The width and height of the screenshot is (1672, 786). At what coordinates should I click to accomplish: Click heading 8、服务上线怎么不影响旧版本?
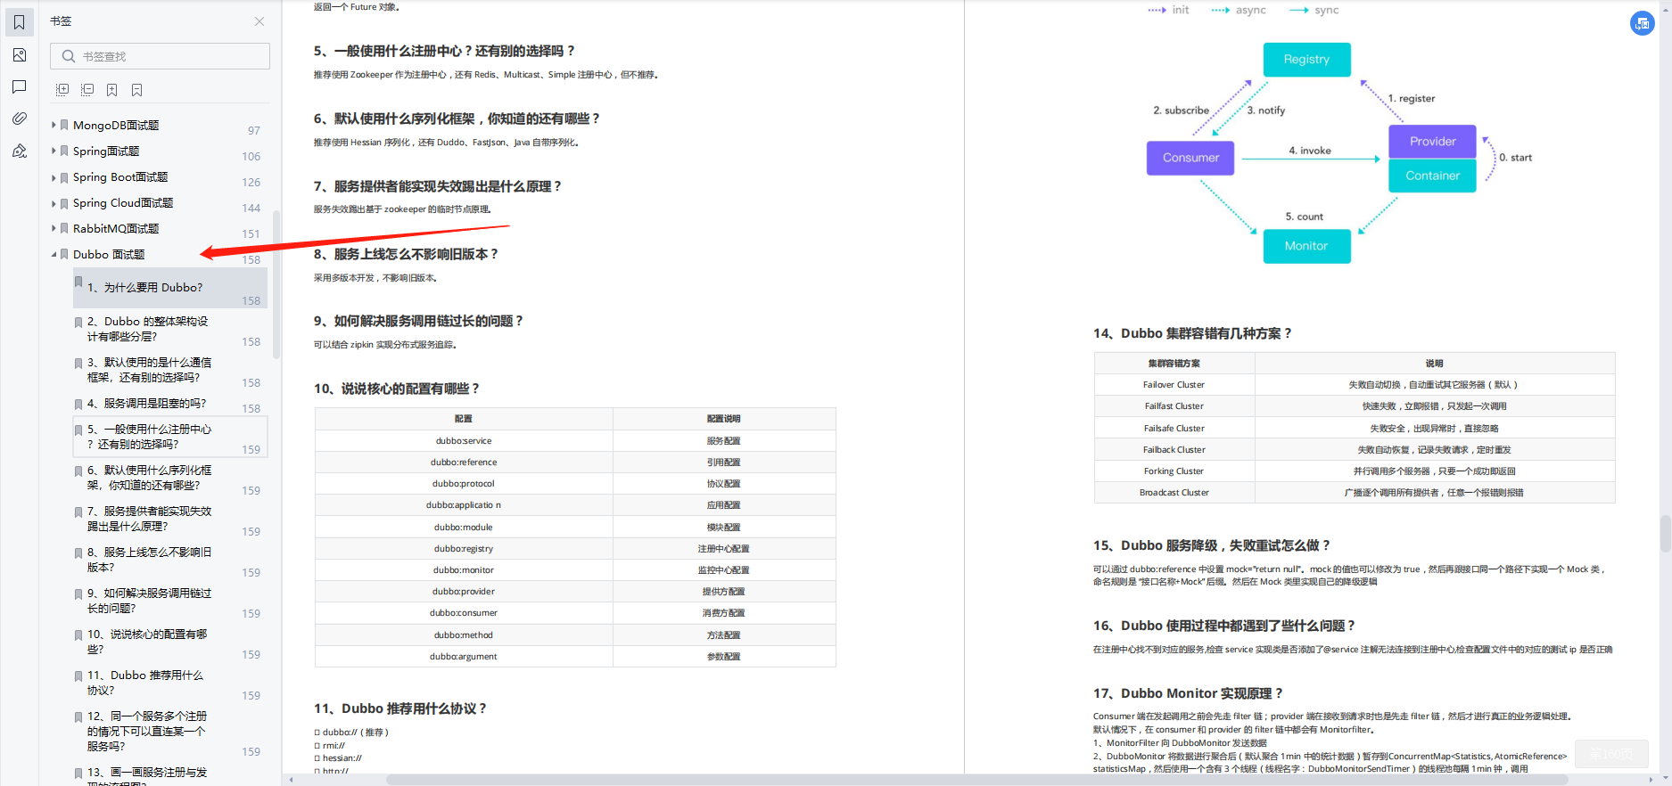point(406,254)
